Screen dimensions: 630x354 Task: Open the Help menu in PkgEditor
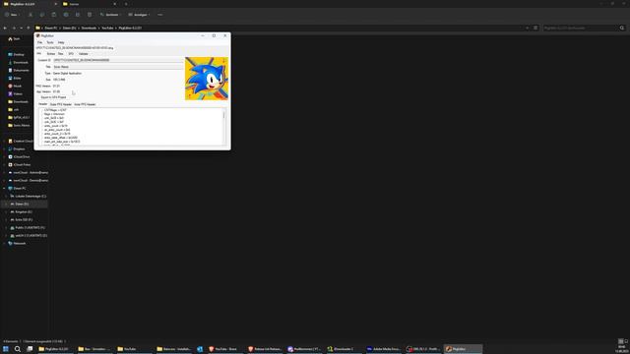point(61,42)
